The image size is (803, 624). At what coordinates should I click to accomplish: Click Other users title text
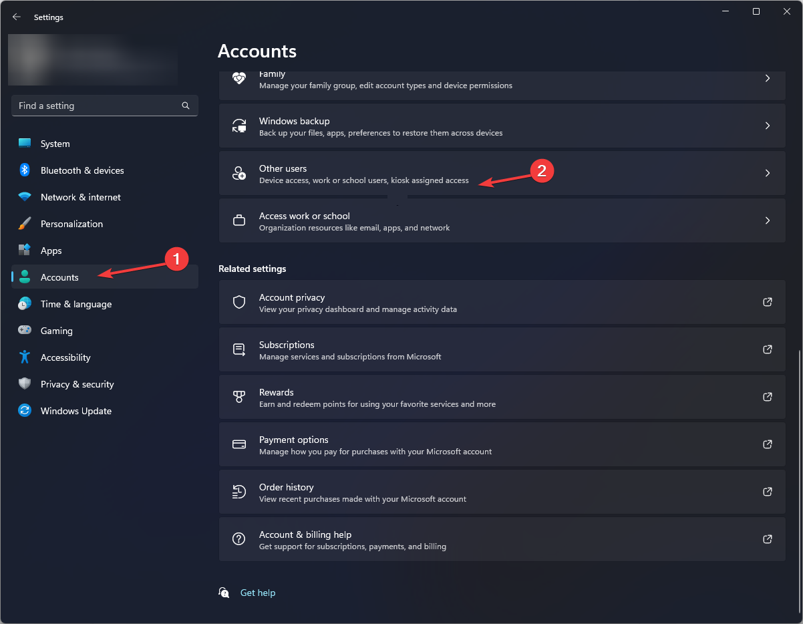[283, 168]
